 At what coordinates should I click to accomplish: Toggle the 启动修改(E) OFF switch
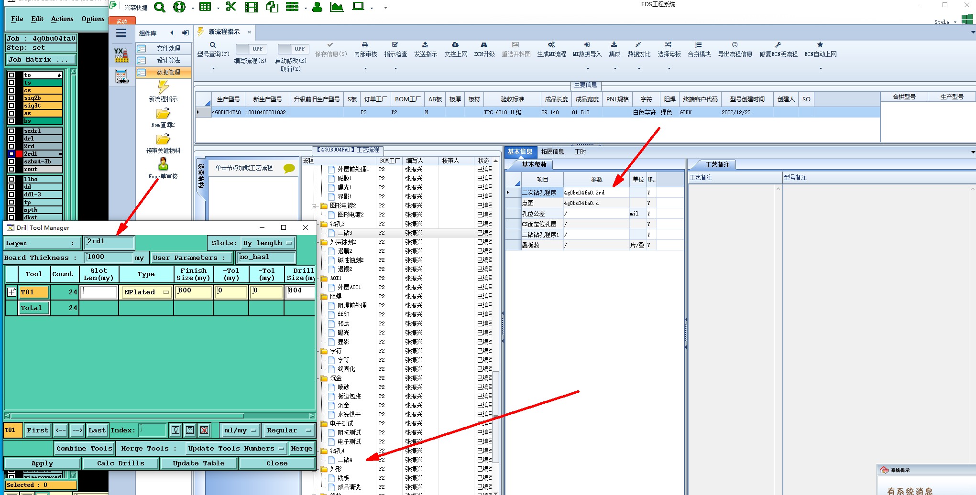coord(293,49)
